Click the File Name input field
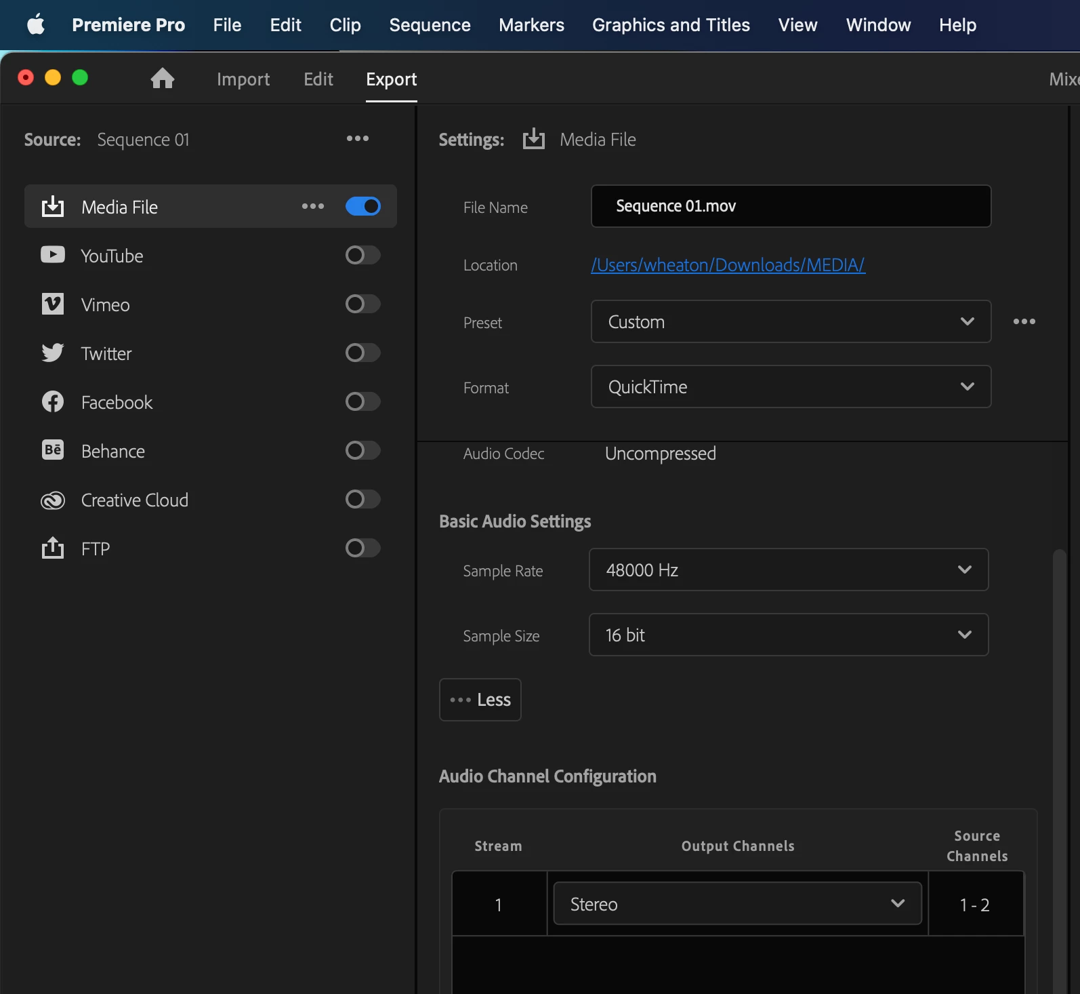 (x=791, y=206)
